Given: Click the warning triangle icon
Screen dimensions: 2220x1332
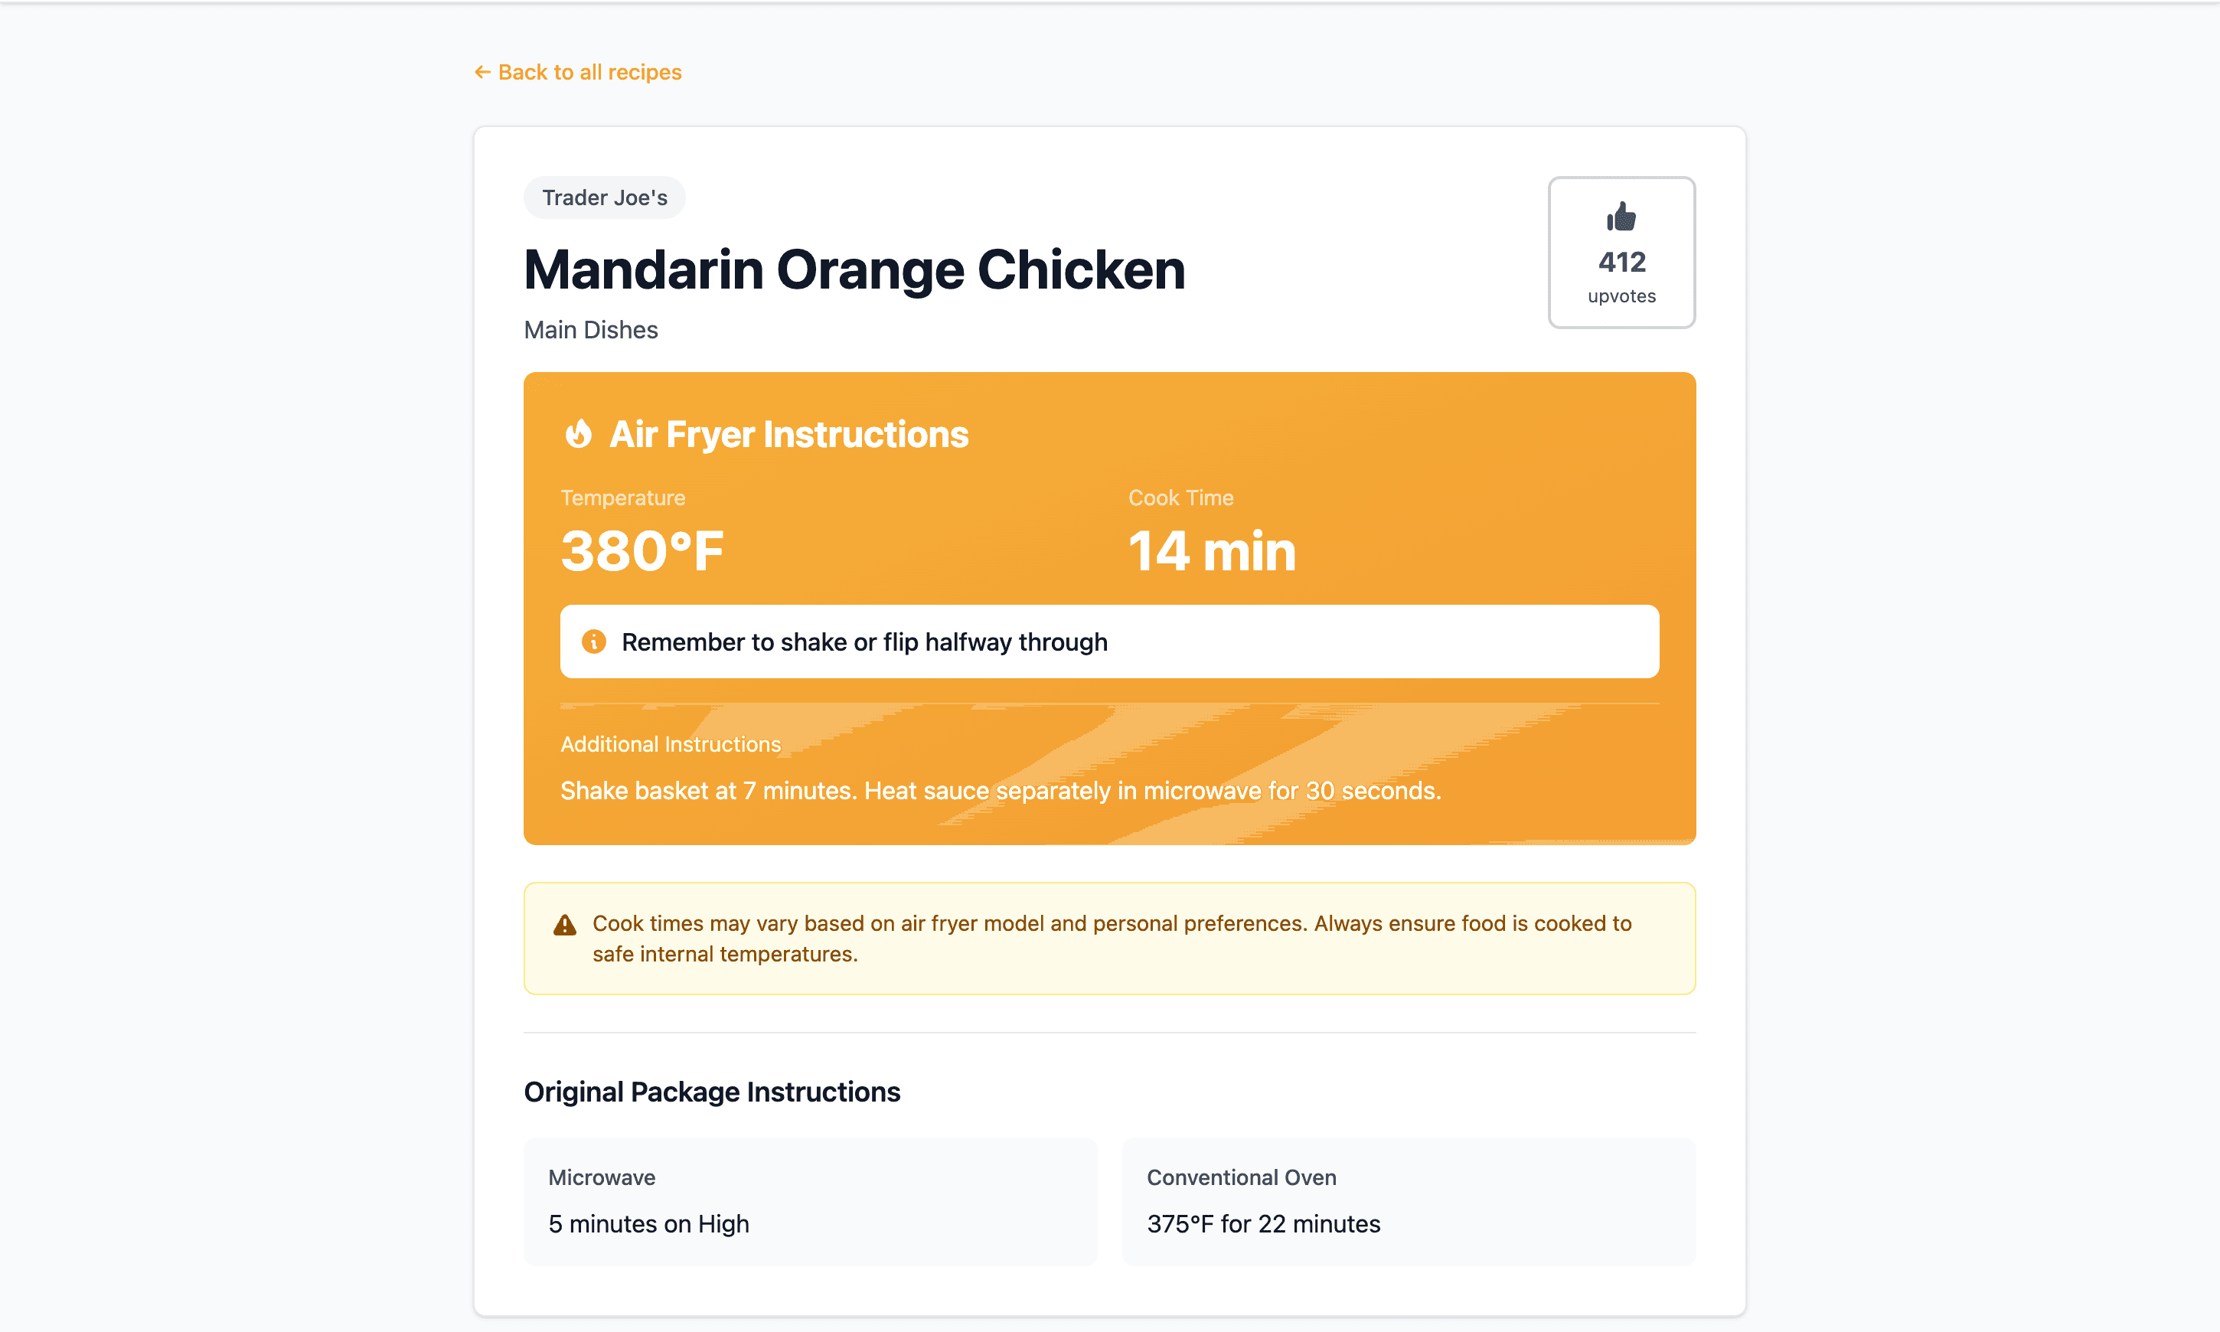Looking at the screenshot, I should coord(564,925).
